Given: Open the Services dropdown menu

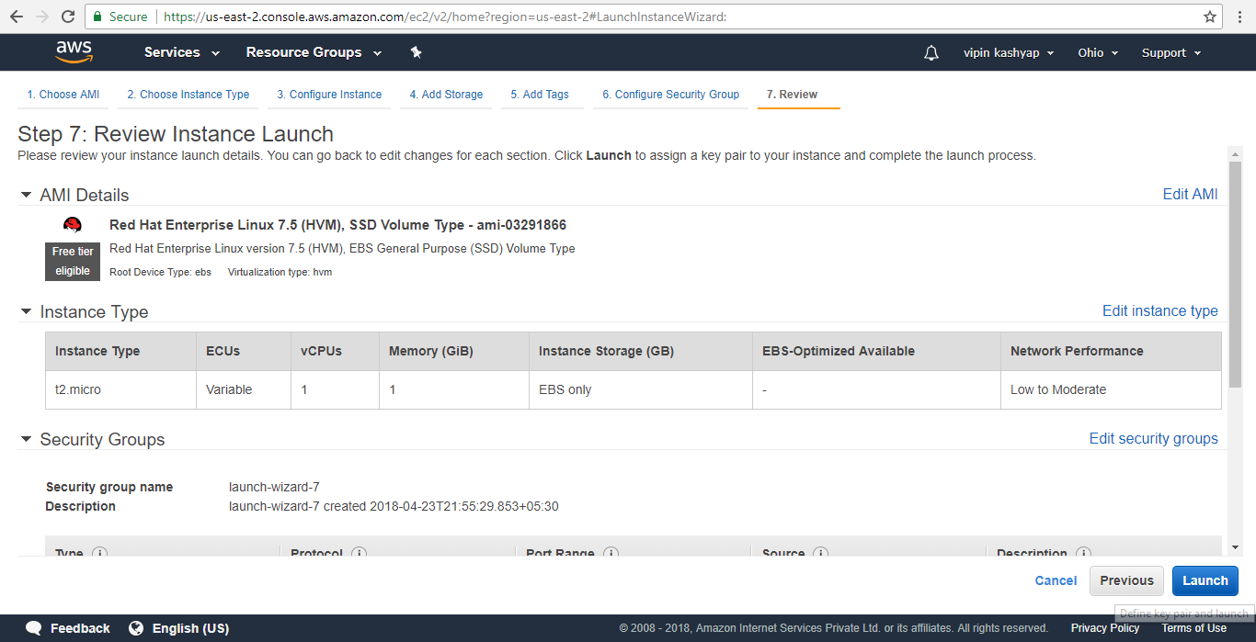Looking at the screenshot, I should click(x=182, y=52).
